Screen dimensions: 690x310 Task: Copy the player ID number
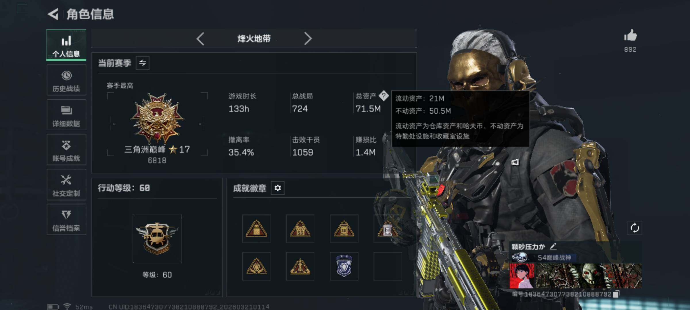tap(616, 294)
